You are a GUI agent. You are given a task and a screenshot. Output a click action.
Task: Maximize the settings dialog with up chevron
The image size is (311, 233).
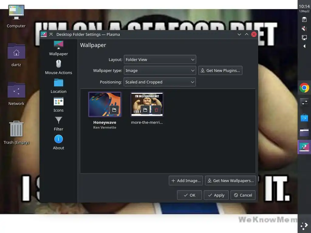coord(247,34)
